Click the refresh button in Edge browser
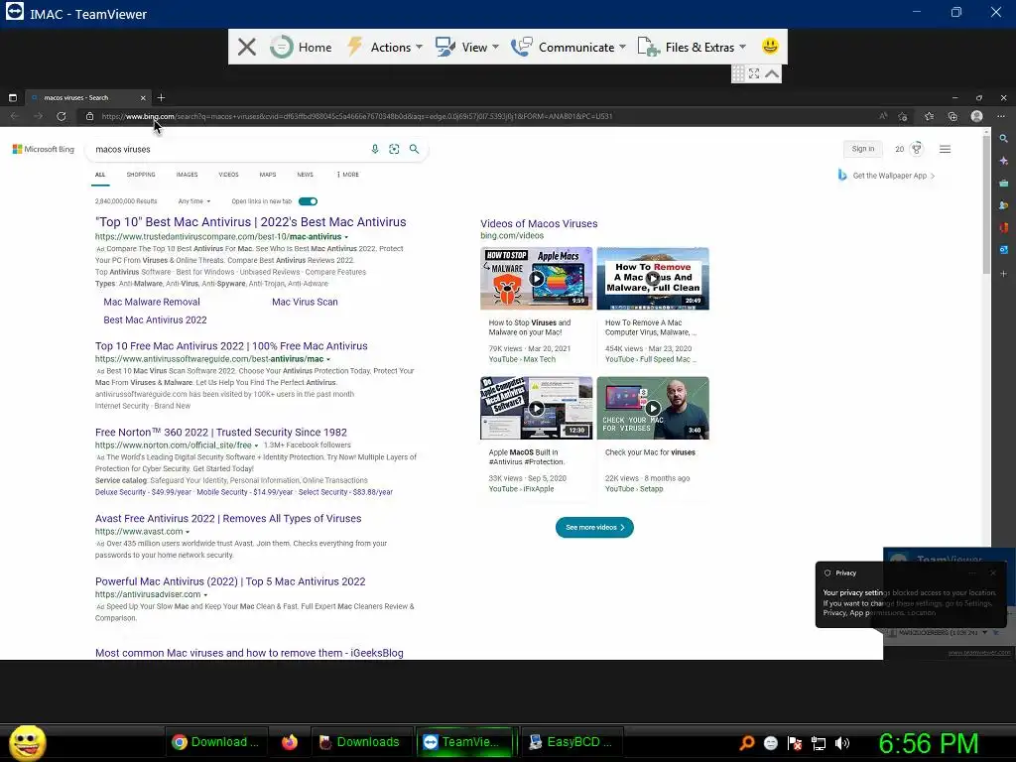 [61, 116]
